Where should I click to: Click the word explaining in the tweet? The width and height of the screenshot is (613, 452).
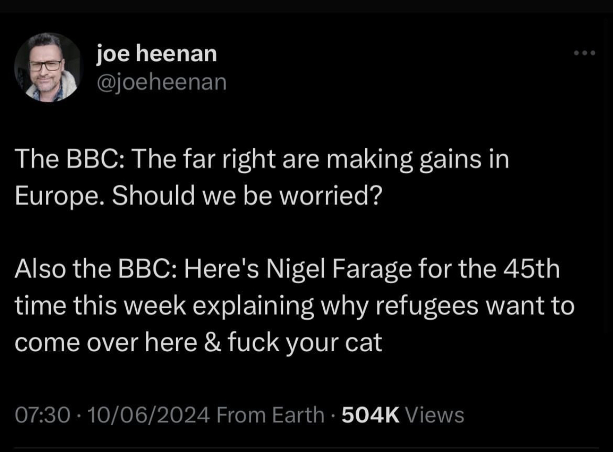click(253, 306)
